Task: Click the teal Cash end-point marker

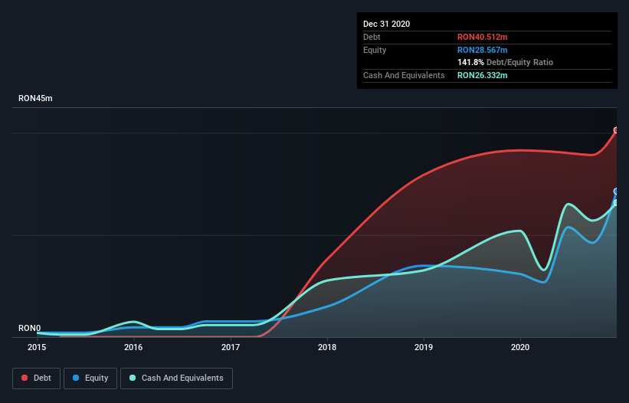Action: point(616,203)
